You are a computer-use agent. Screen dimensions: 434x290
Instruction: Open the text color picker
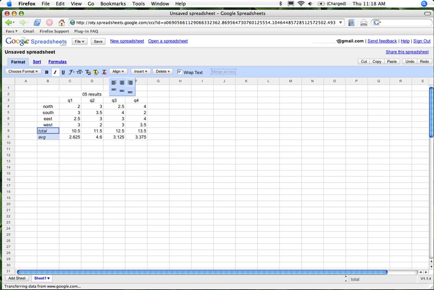click(x=88, y=72)
